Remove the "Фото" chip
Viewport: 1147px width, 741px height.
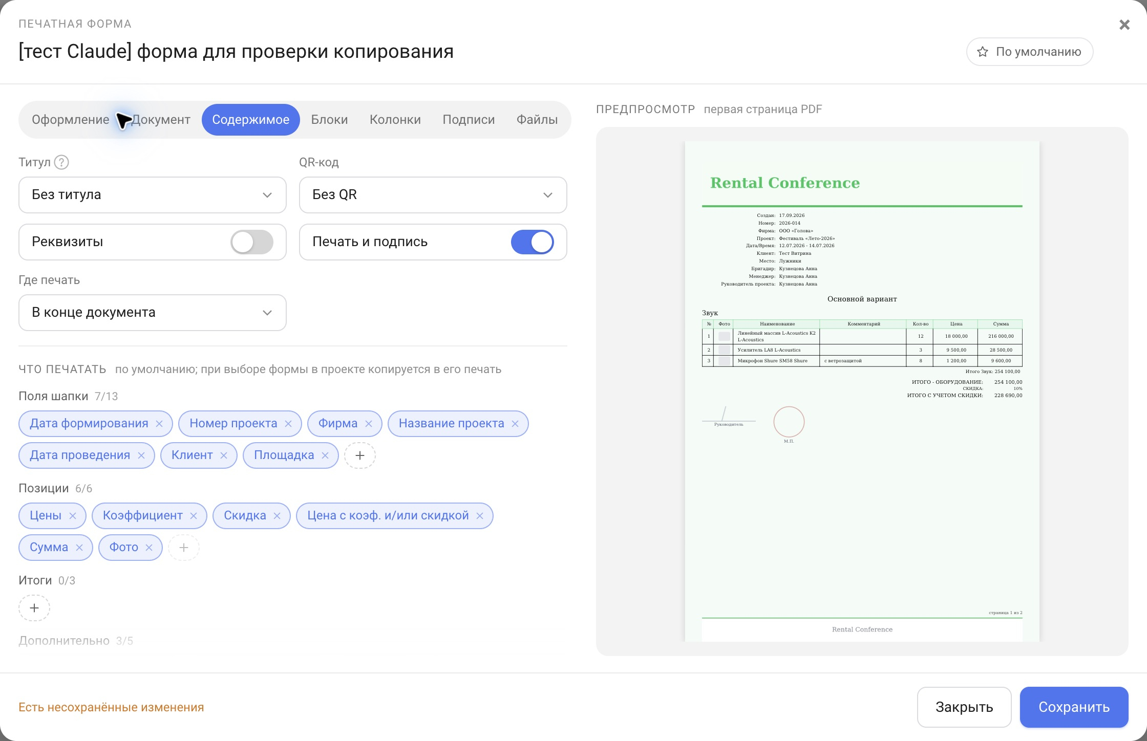tap(149, 548)
